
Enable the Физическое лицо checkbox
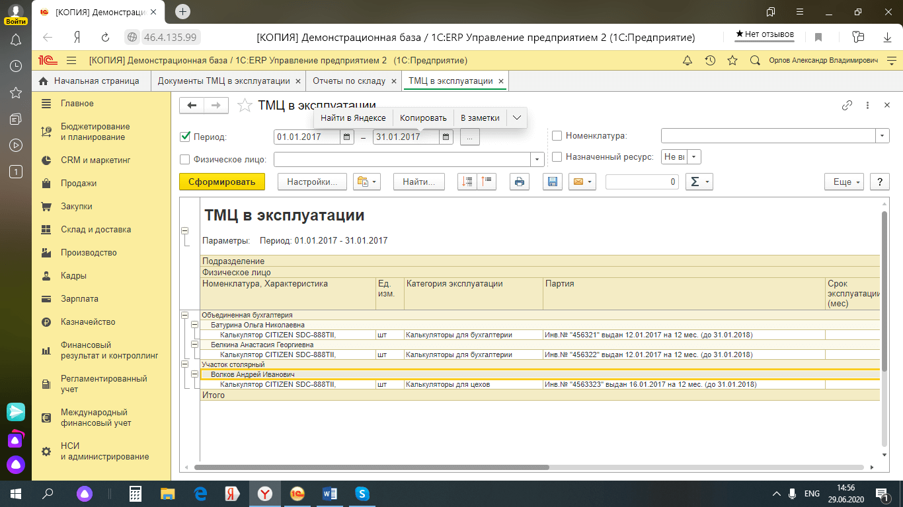point(185,159)
